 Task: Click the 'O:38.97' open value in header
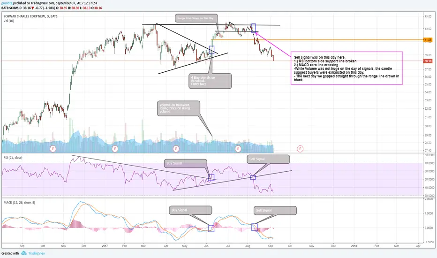pyautogui.click(x=61, y=8)
